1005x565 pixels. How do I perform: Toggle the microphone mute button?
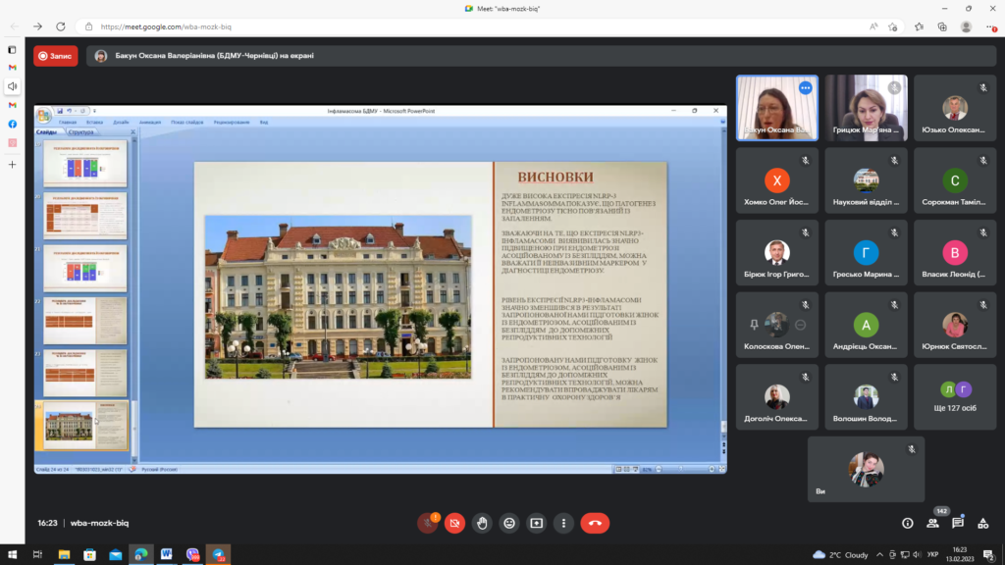point(427,523)
